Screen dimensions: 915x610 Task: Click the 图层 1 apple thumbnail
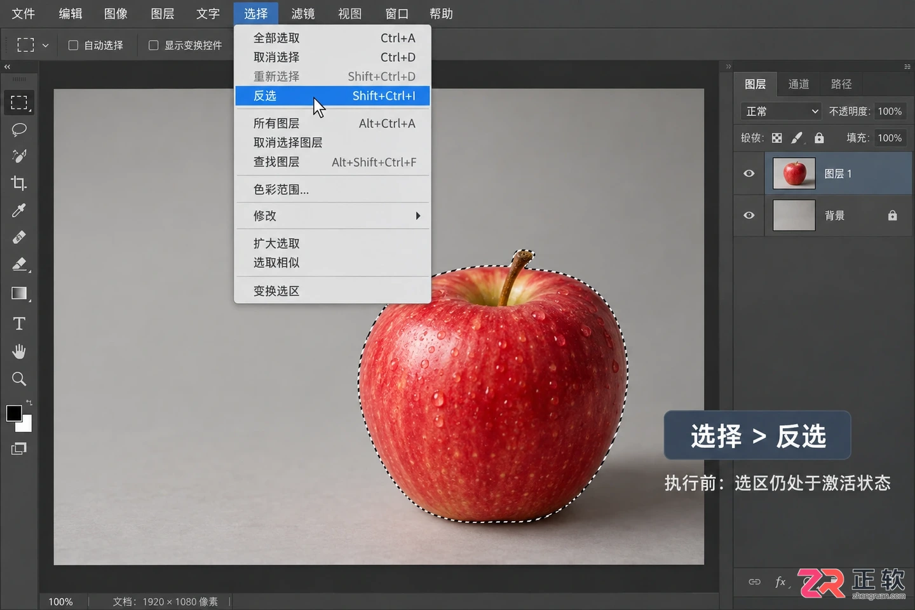point(794,173)
